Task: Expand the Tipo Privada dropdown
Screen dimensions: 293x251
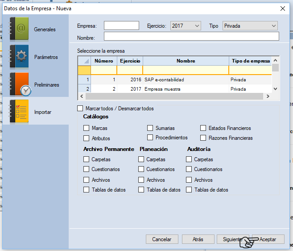Action: pos(250,26)
